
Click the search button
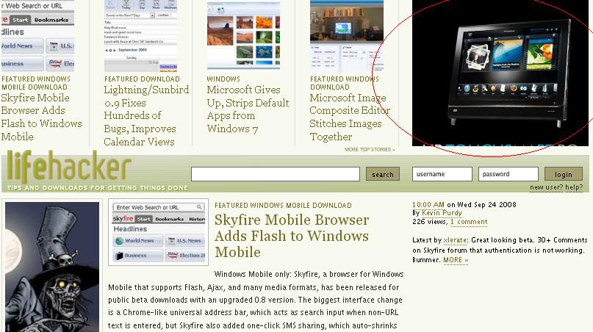coord(383,174)
